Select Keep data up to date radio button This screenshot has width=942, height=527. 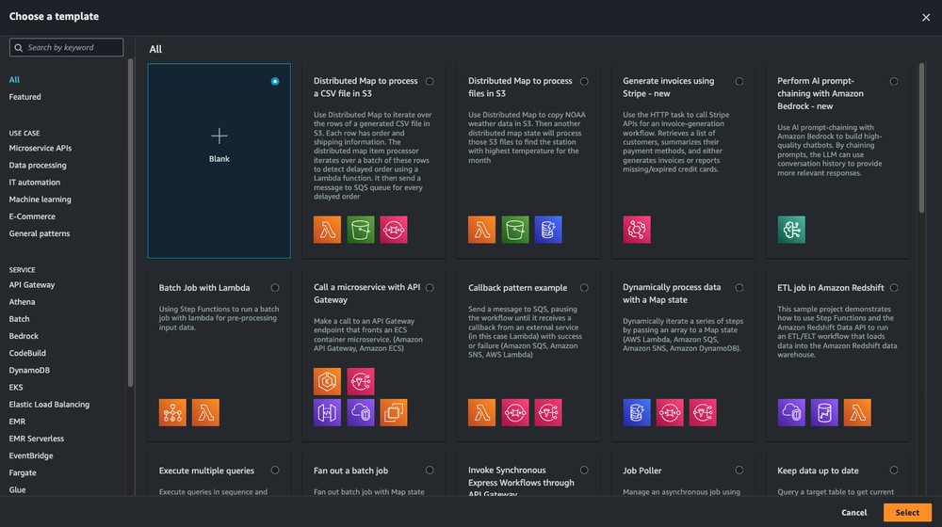(x=894, y=470)
